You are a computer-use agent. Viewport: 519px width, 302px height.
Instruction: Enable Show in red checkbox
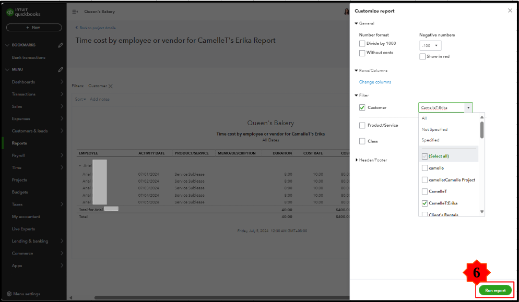pos(422,56)
